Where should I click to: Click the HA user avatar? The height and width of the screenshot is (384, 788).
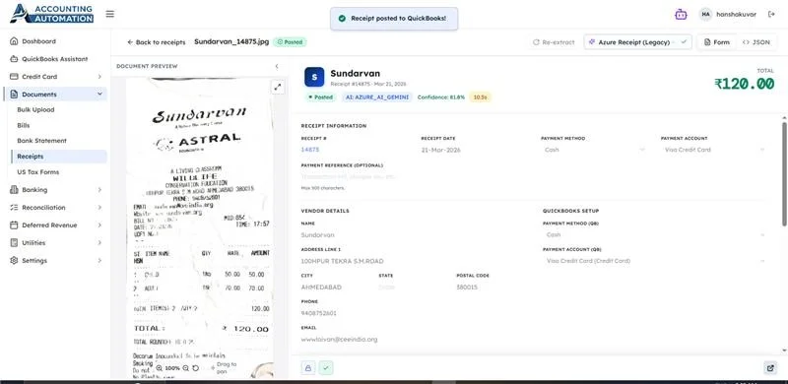(x=705, y=15)
